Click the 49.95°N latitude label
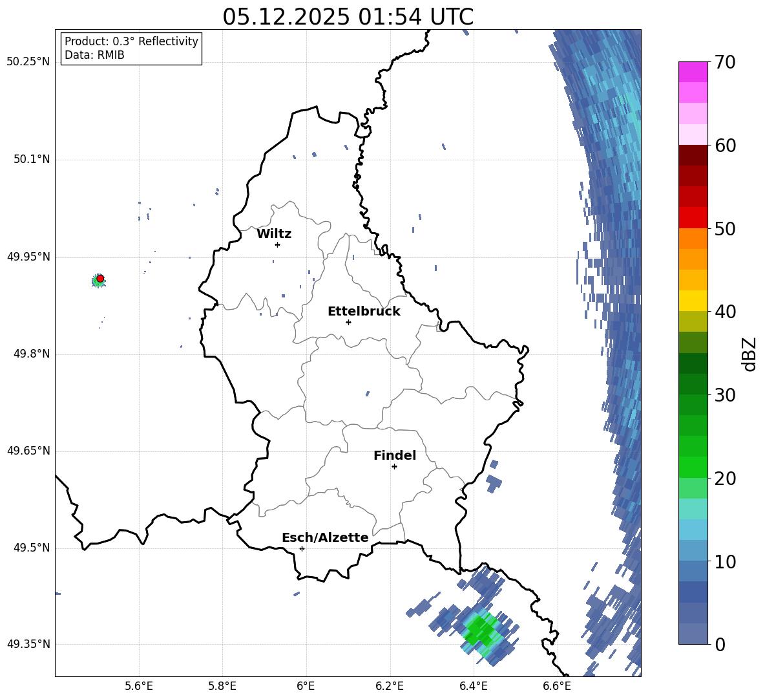Screen dimensions: 765x699 click(x=28, y=257)
